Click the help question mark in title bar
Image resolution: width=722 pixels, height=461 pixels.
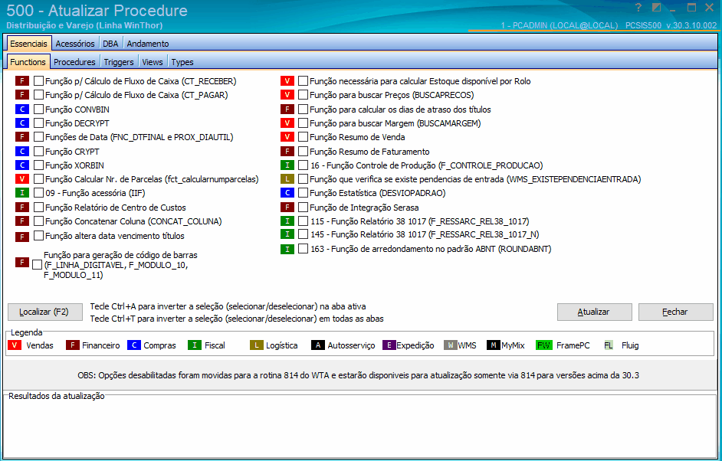[x=638, y=8]
